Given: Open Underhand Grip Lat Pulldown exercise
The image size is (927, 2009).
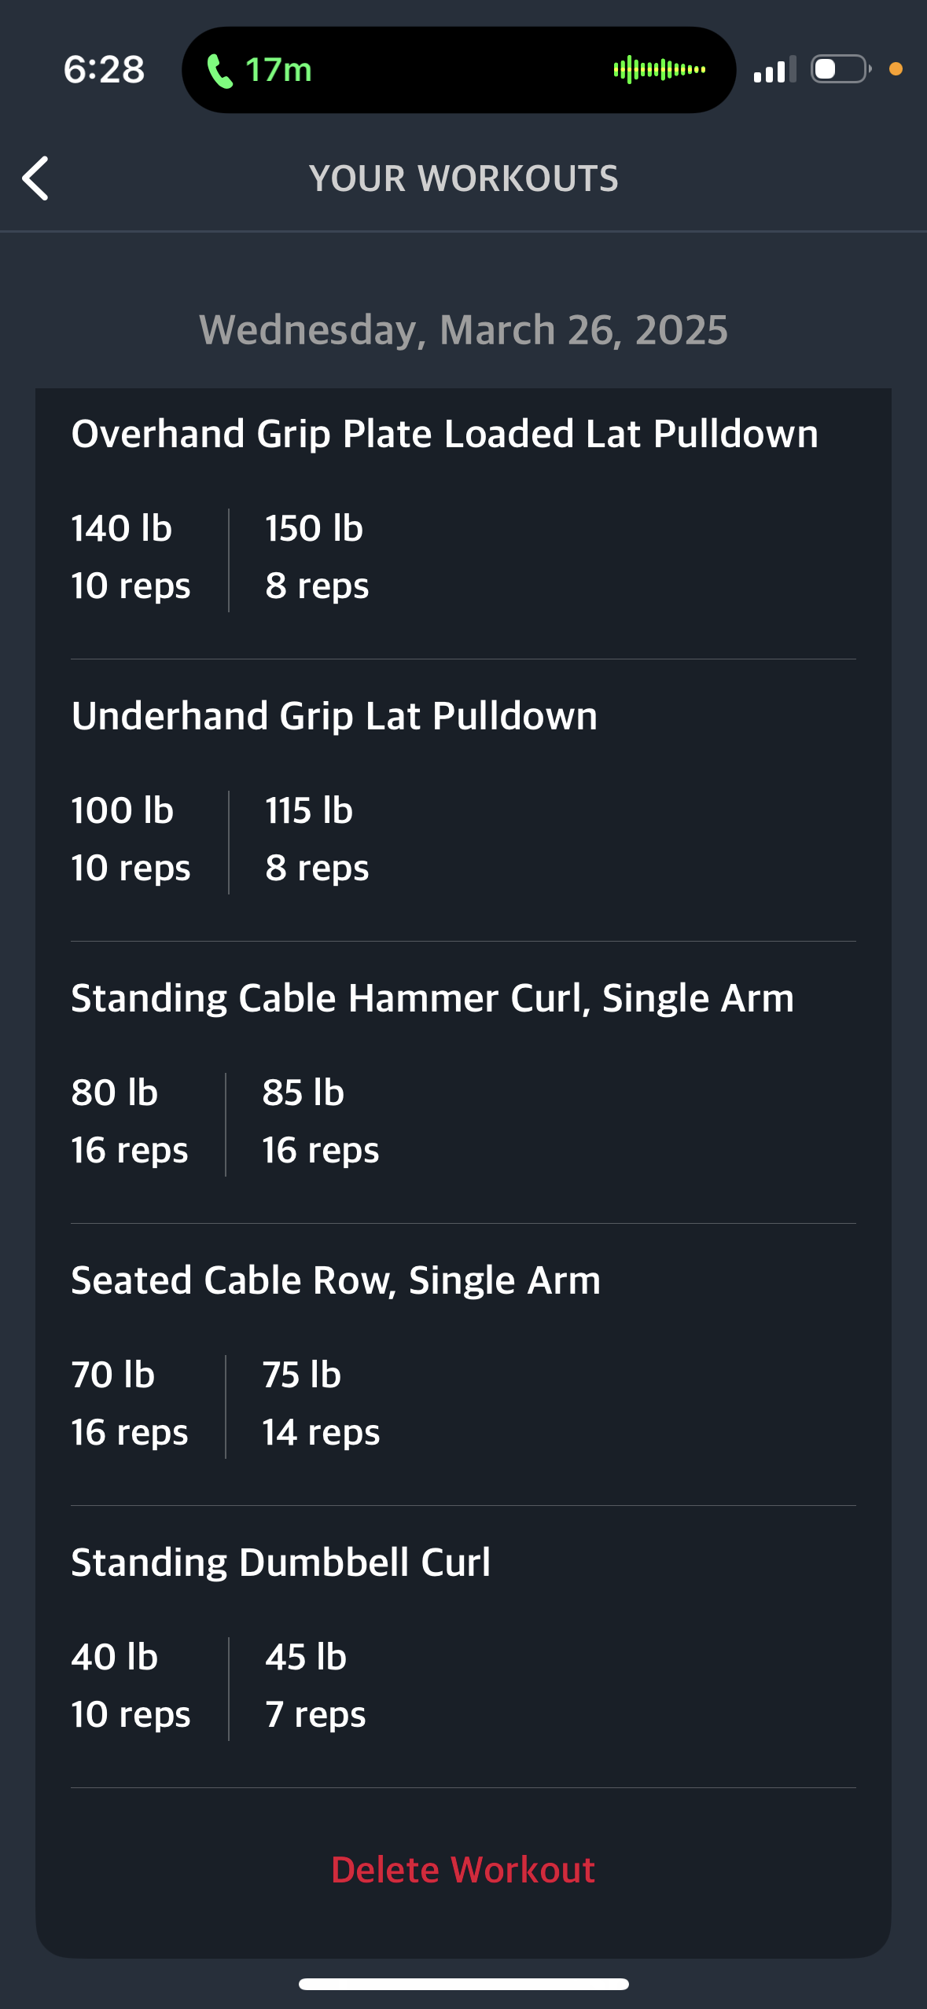Looking at the screenshot, I should pyautogui.click(x=334, y=716).
